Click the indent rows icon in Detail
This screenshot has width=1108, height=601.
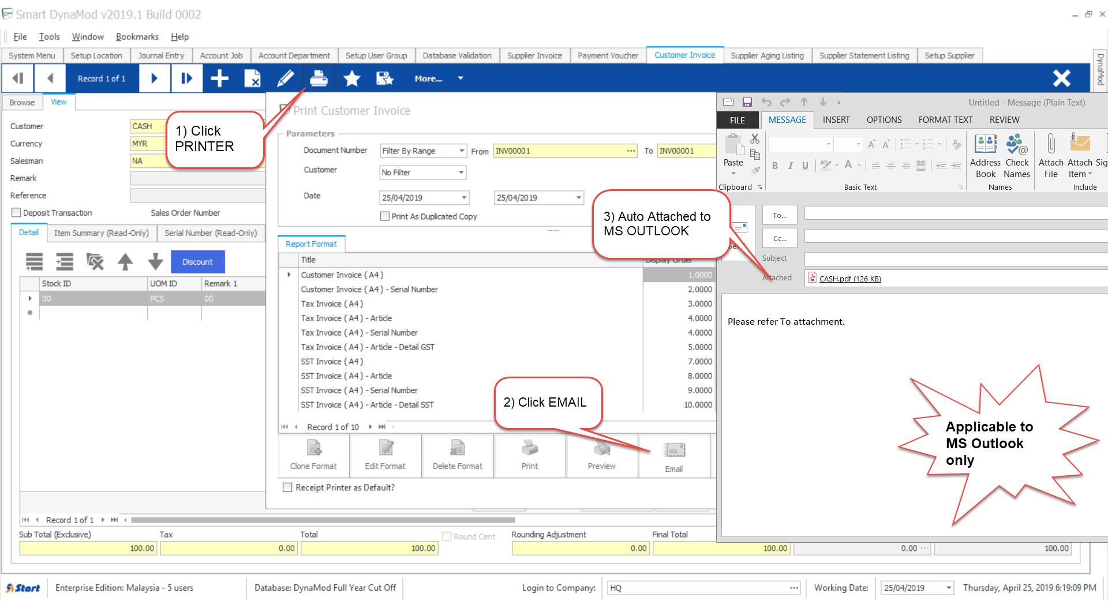point(65,262)
